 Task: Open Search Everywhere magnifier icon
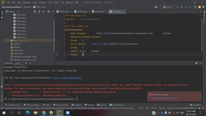tap(195, 7)
